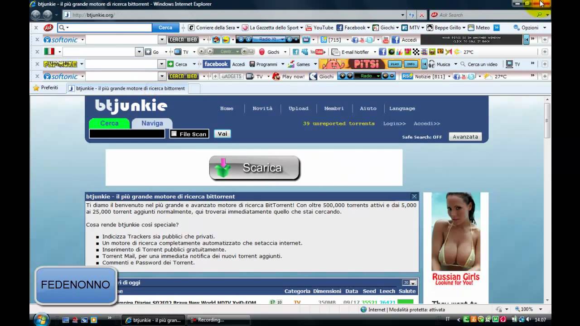Click the blue facebook logo button
This screenshot has width=580, height=326.
click(x=216, y=64)
